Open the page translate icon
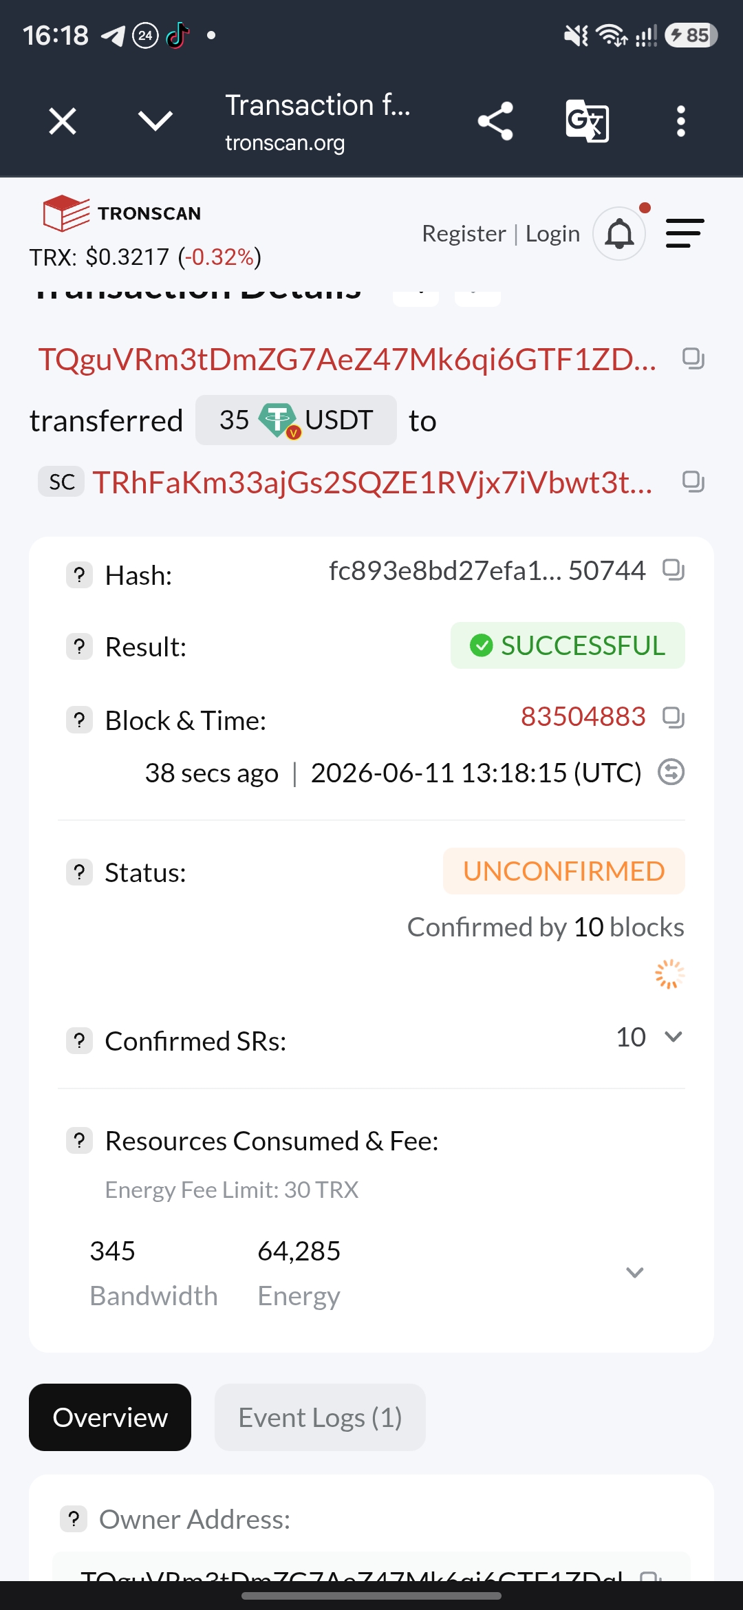This screenshot has height=1610, width=743. click(x=587, y=121)
